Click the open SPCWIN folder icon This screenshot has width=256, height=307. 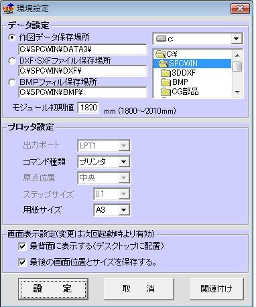pos(163,64)
